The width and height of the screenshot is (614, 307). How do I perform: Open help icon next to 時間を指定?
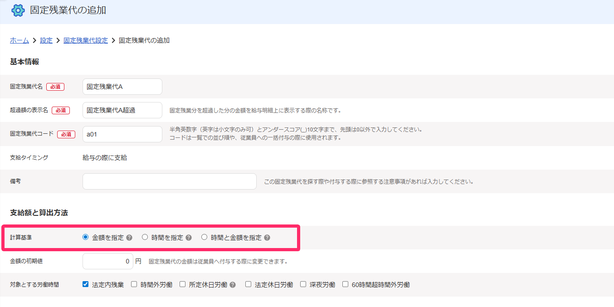(x=189, y=238)
